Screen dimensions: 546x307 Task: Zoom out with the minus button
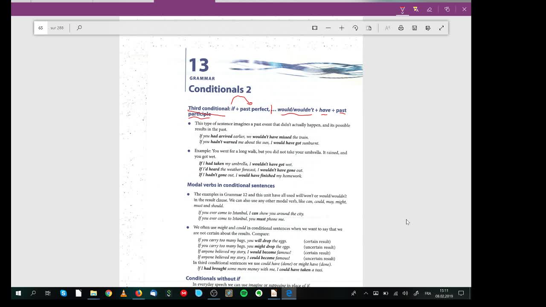click(328, 28)
